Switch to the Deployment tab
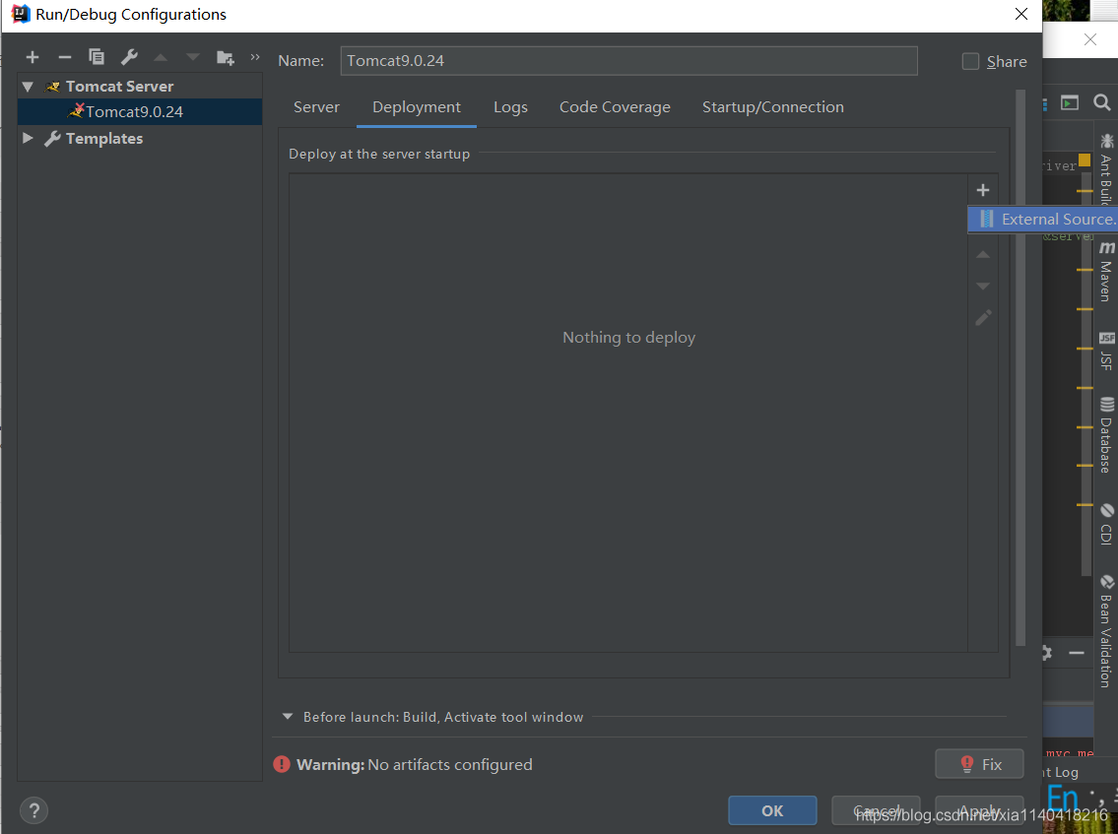The width and height of the screenshot is (1118, 834). click(x=417, y=107)
